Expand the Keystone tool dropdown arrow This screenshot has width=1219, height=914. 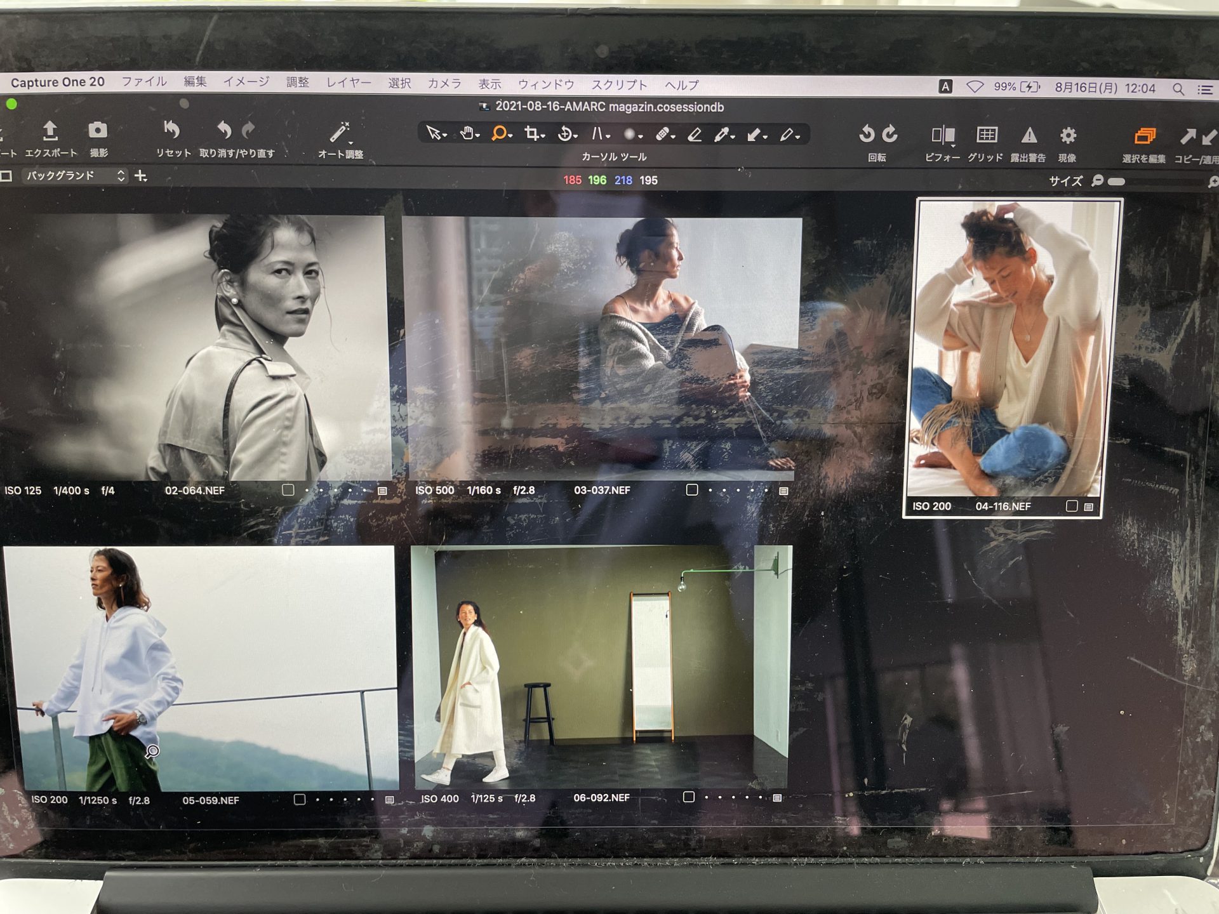click(x=608, y=137)
